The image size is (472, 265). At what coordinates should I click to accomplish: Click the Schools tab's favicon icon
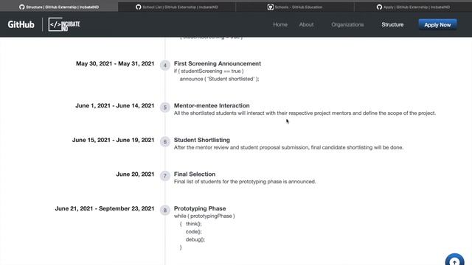point(271,7)
